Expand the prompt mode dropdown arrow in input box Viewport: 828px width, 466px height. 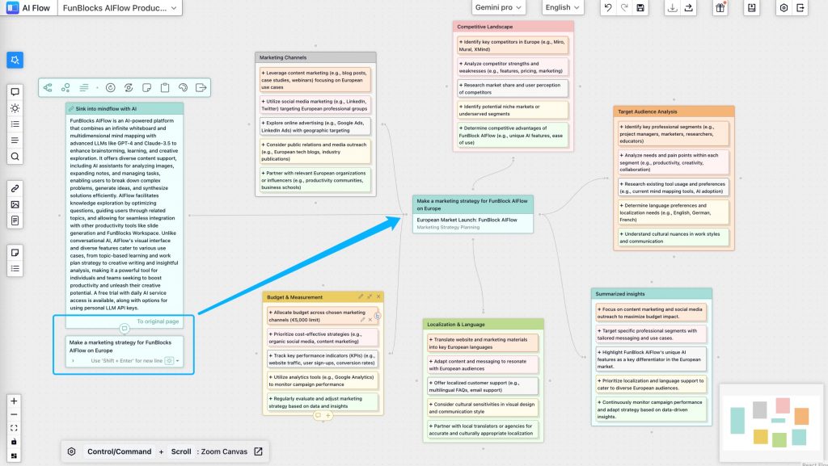pyautogui.click(x=178, y=361)
